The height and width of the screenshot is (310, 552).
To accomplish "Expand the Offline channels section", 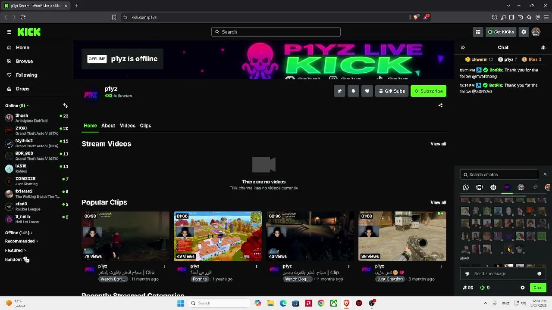I will [19, 233].
